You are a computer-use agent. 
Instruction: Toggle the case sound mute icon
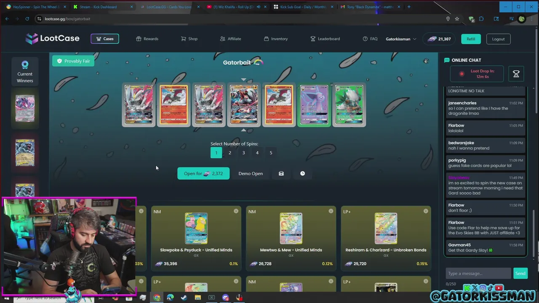click(426, 61)
